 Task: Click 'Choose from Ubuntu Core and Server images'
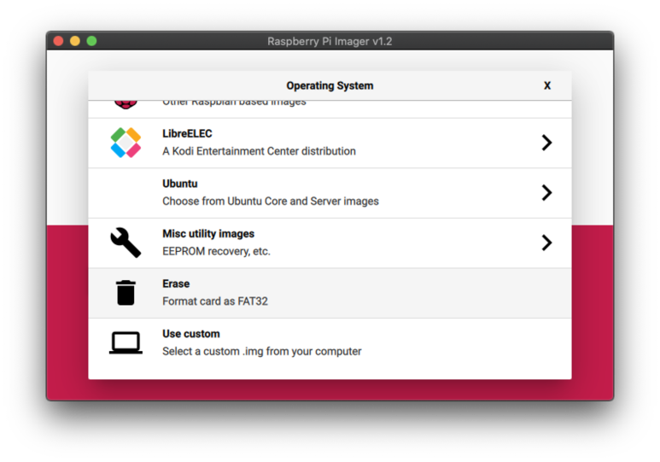click(x=271, y=202)
